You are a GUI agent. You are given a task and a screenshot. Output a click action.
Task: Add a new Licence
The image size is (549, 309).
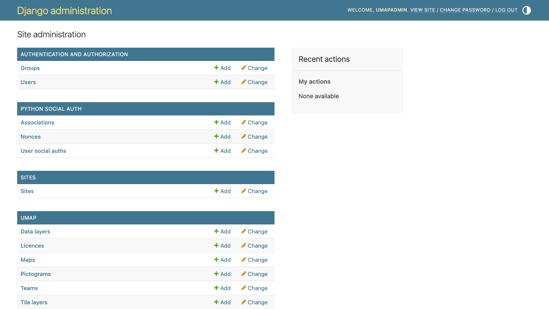click(x=223, y=245)
